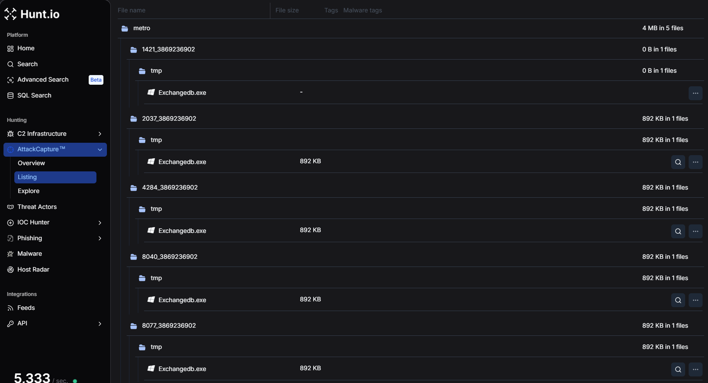Click the Feeds RSS icon
Screen dimensions: 708x383
click(x=10, y=308)
